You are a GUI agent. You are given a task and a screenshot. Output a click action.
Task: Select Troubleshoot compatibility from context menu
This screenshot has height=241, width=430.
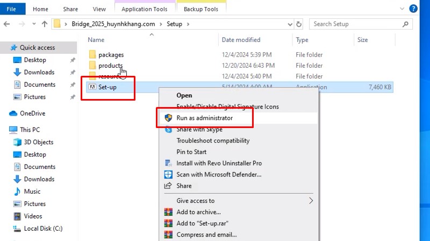[x=213, y=140]
